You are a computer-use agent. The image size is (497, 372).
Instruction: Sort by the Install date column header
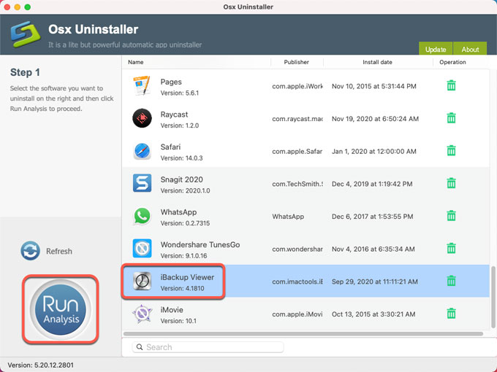(377, 62)
